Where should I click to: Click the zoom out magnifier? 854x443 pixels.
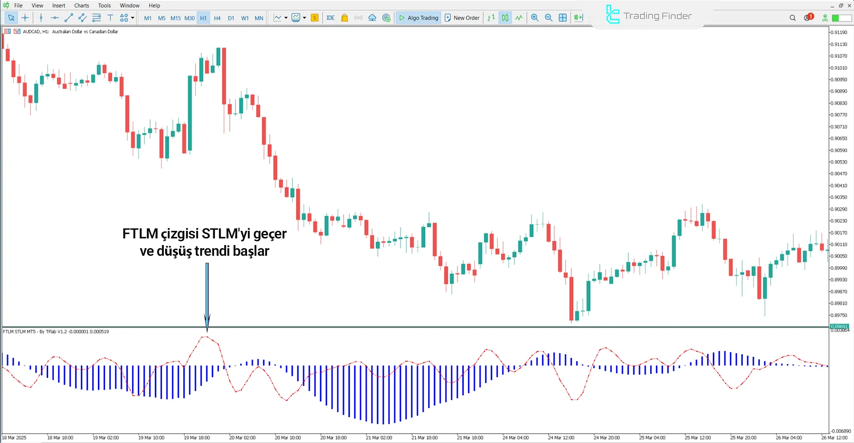pos(549,18)
